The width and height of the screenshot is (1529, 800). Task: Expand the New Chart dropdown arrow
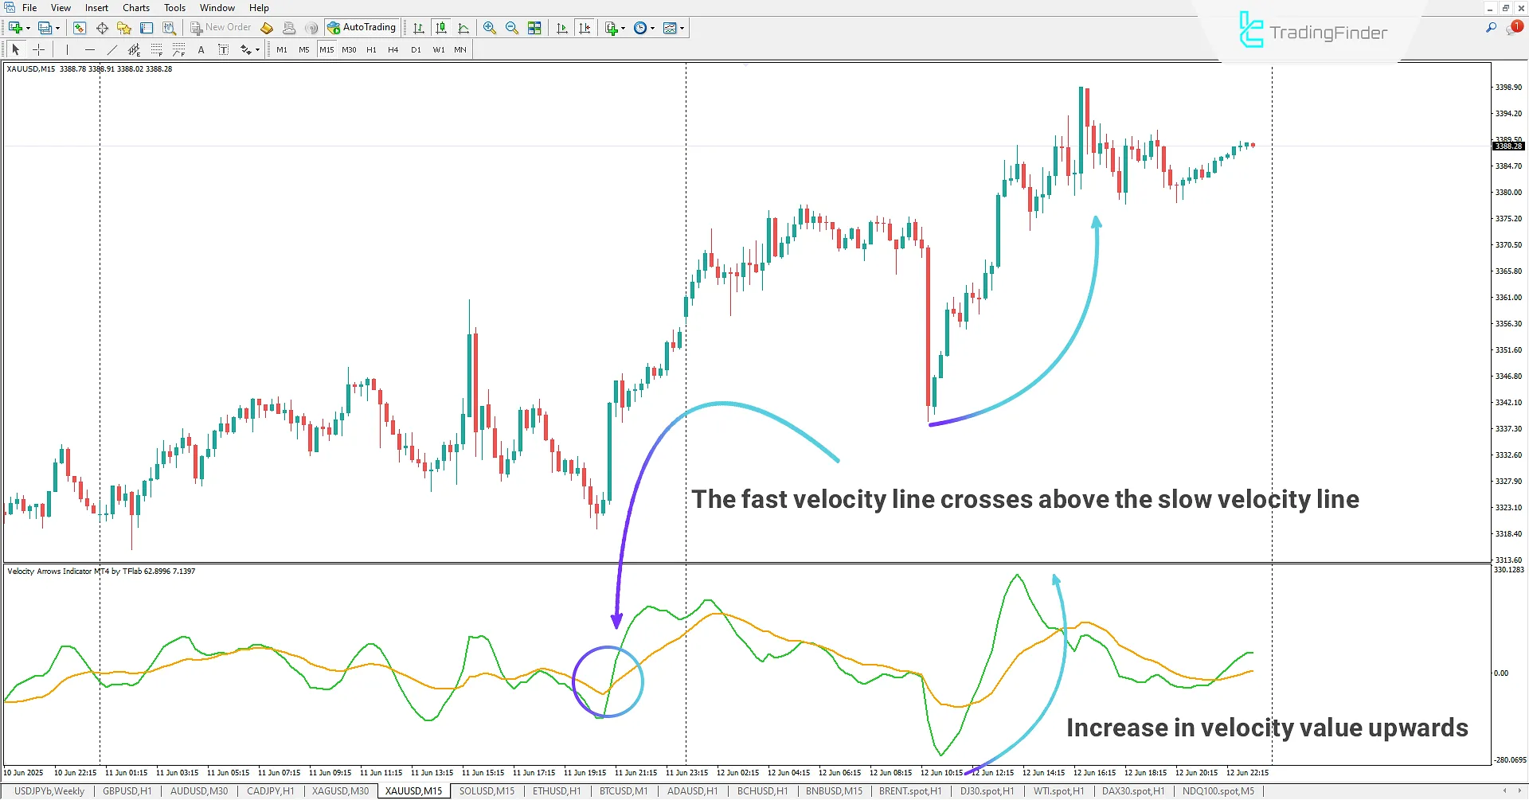tap(28, 28)
